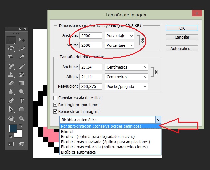Screen dimensions: 210x170
Task: Select the Hand tool
Action: pyautogui.click(x=11, y=119)
